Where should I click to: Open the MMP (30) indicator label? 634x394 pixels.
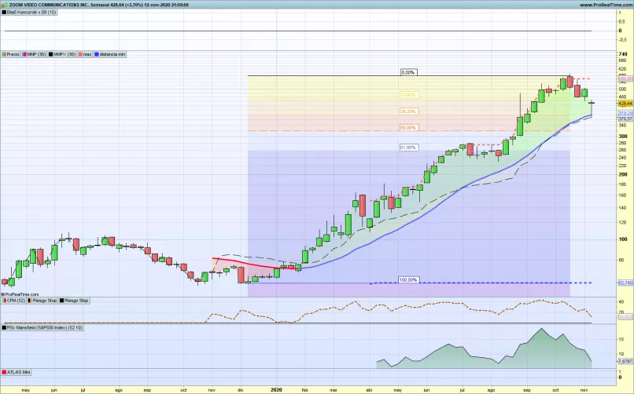[x=34, y=54]
